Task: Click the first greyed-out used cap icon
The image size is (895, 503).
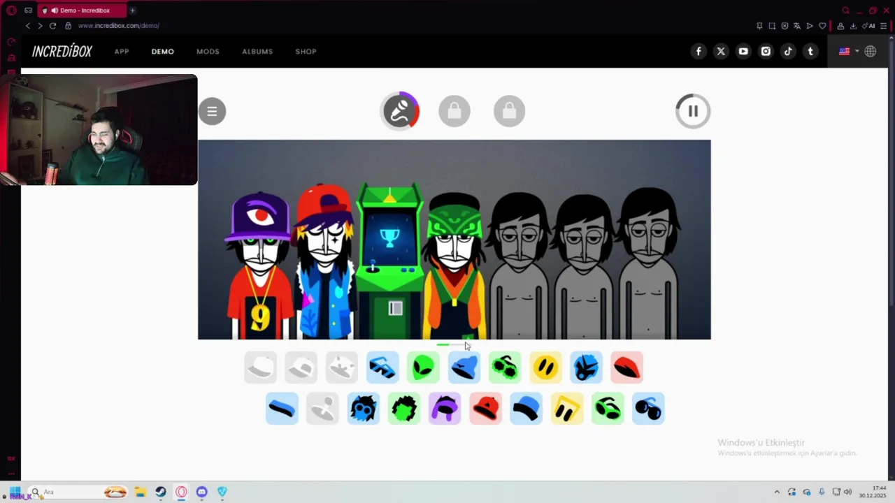Action: [x=260, y=367]
